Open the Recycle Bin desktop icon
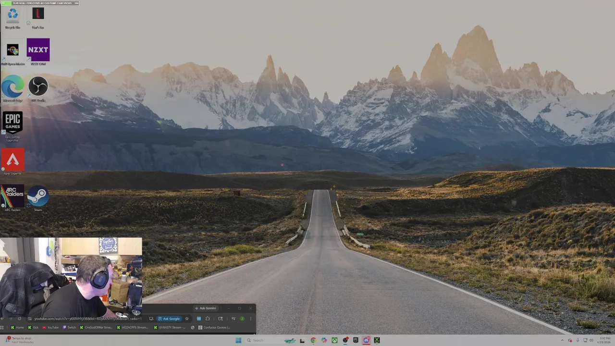This screenshot has width=615, height=346. 12,18
